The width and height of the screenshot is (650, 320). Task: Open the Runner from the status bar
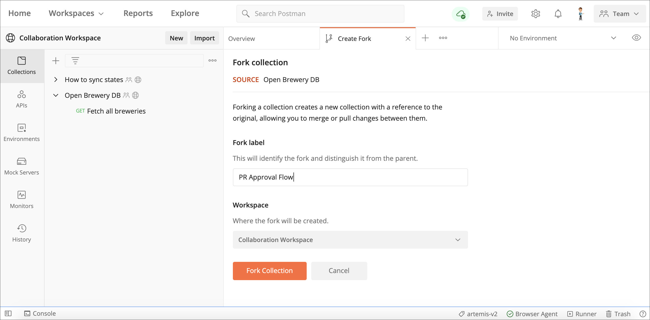[x=582, y=314]
